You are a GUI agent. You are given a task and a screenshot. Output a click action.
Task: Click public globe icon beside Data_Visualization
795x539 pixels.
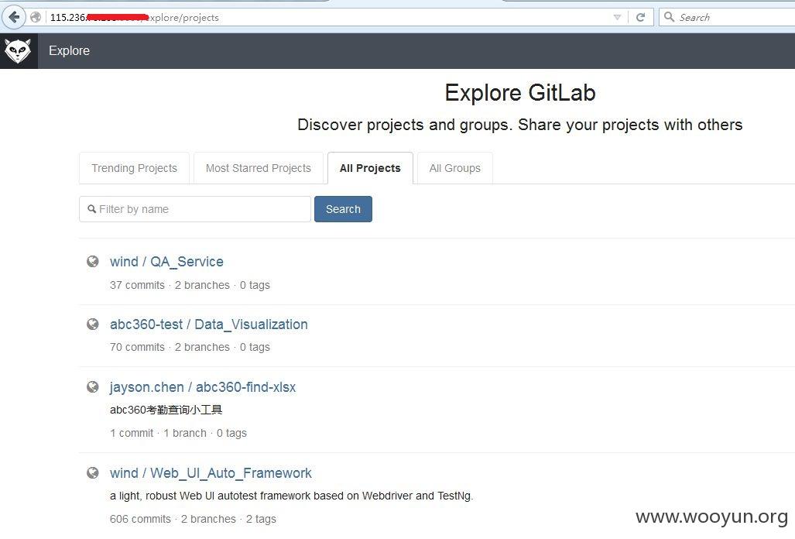93,324
